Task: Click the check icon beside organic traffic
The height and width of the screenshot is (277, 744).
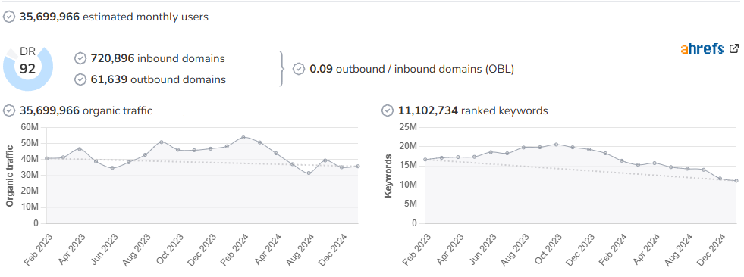Action: click(x=8, y=110)
